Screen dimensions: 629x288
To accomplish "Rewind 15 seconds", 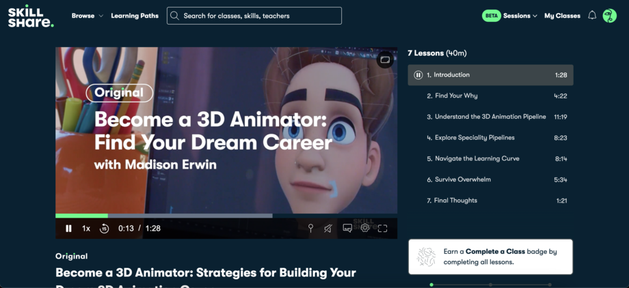I will (x=105, y=229).
